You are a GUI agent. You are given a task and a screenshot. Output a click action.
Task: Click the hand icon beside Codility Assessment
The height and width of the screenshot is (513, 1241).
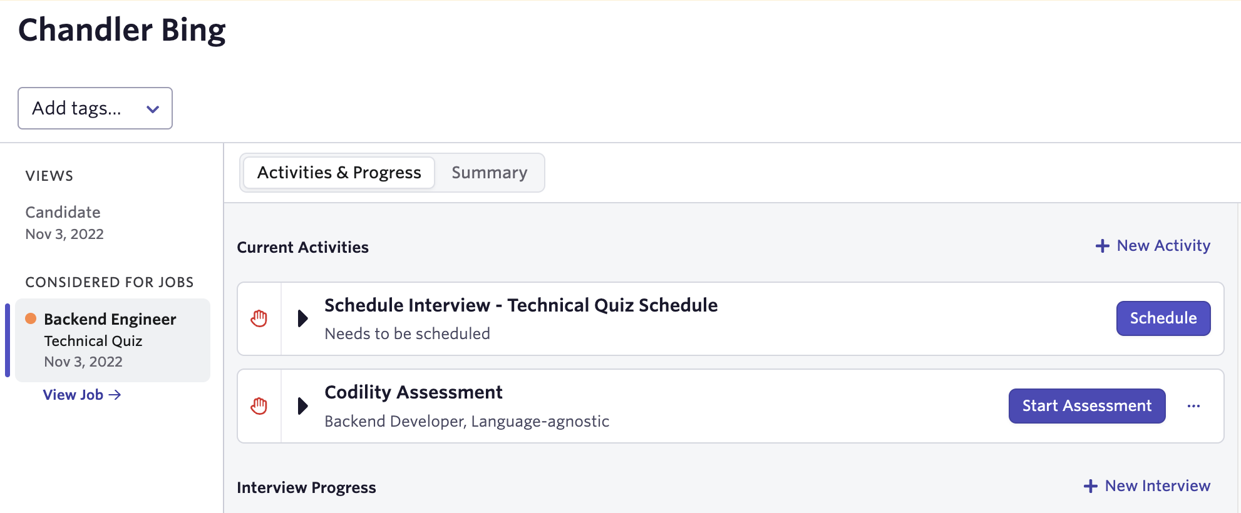click(x=259, y=406)
